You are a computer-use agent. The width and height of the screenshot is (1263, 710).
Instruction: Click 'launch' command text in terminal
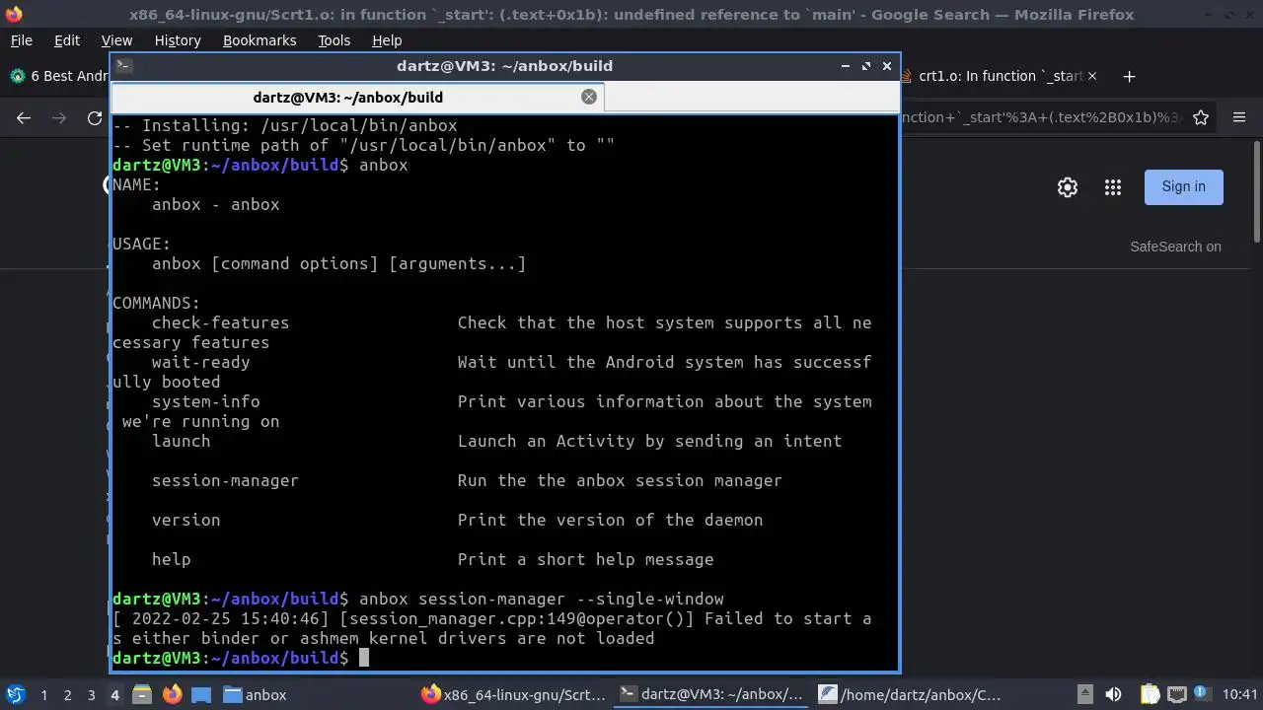click(x=181, y=441)
